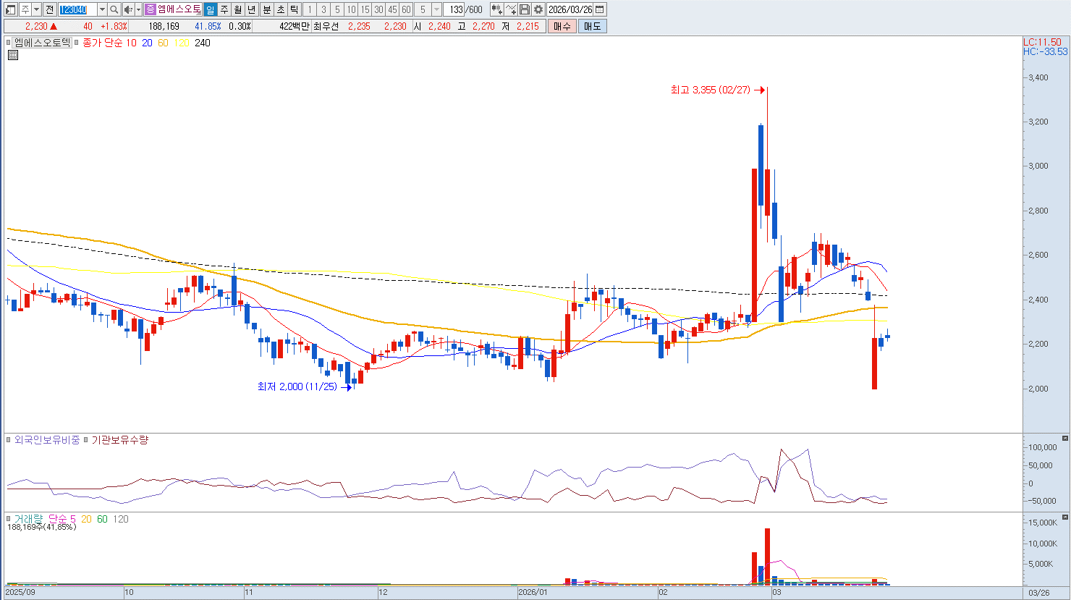This screenshot has width=1071, height=600.
Task: Click the 엠에스오토텍 legend label on the price chart
Action: 43,43
